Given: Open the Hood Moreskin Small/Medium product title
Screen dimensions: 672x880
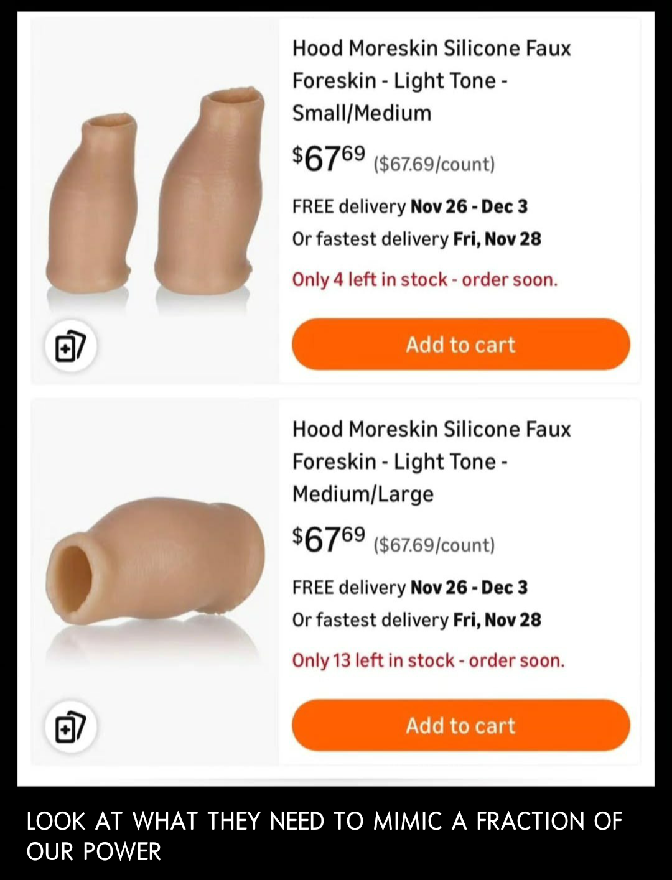Looking at the screenshot, I should (431, 80).
